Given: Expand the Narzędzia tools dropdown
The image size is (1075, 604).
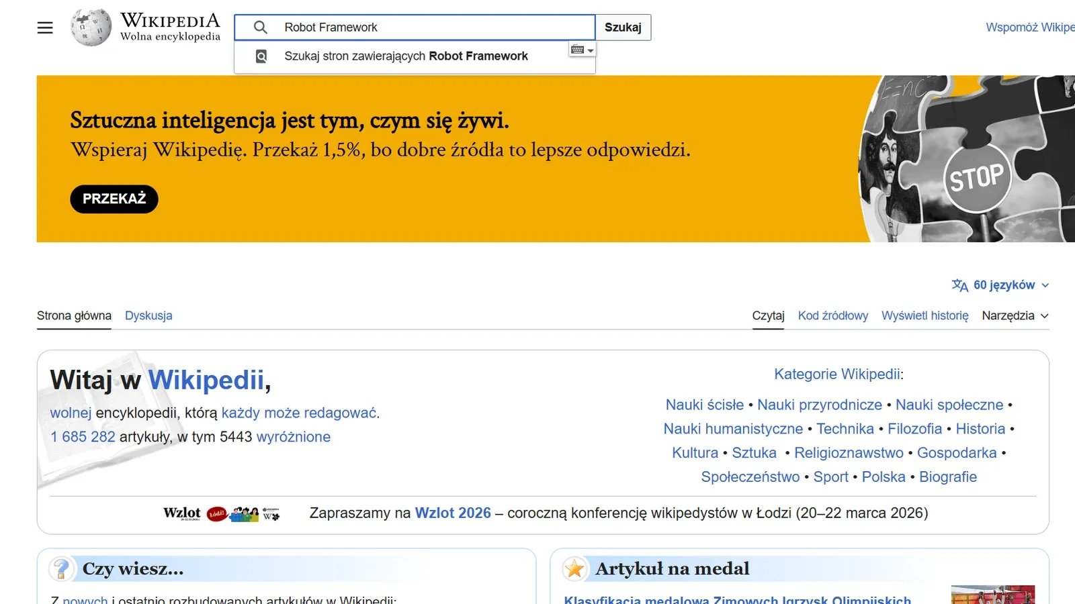Looking at the screenshot, I should point(1015,315).
